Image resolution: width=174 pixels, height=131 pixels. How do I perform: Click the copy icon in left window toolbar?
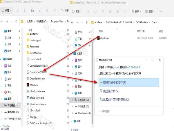(x=25, y=10)
